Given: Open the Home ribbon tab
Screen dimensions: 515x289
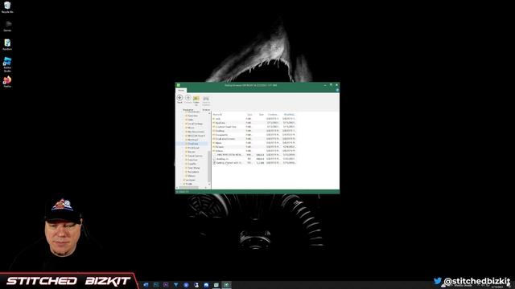Looking at the screenshot, I should coord(181,90).
